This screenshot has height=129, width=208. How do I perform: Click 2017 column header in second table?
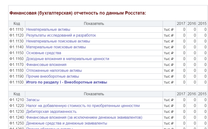click(x=181, y=94)
